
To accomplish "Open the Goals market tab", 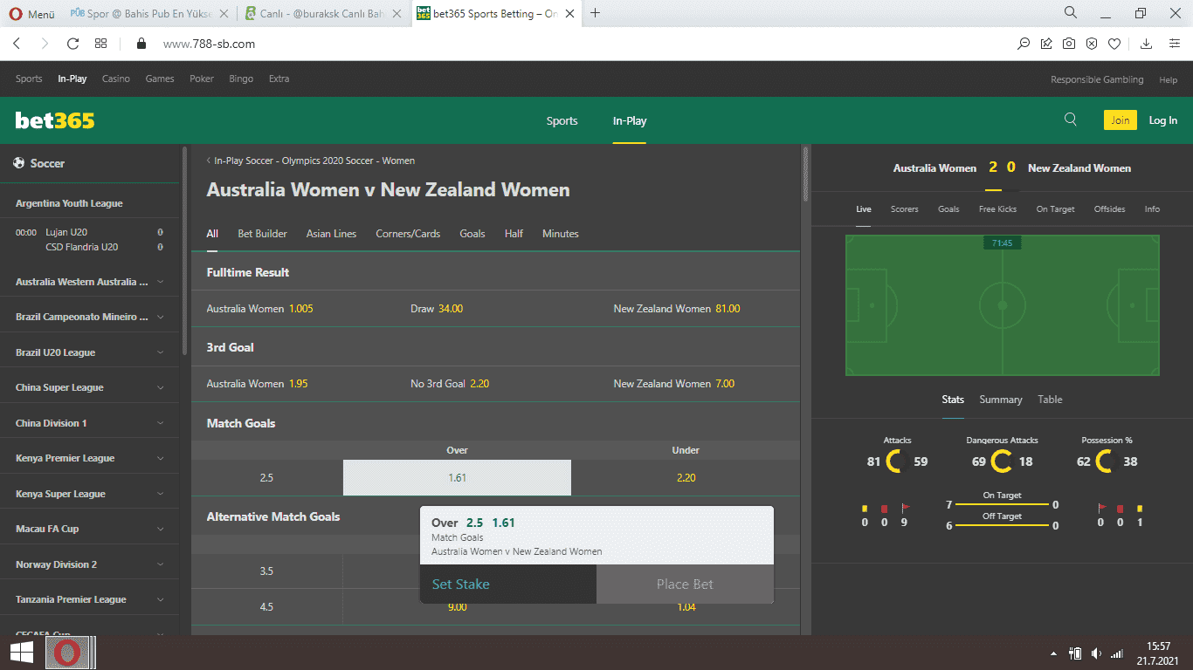I will click(472, 234).
